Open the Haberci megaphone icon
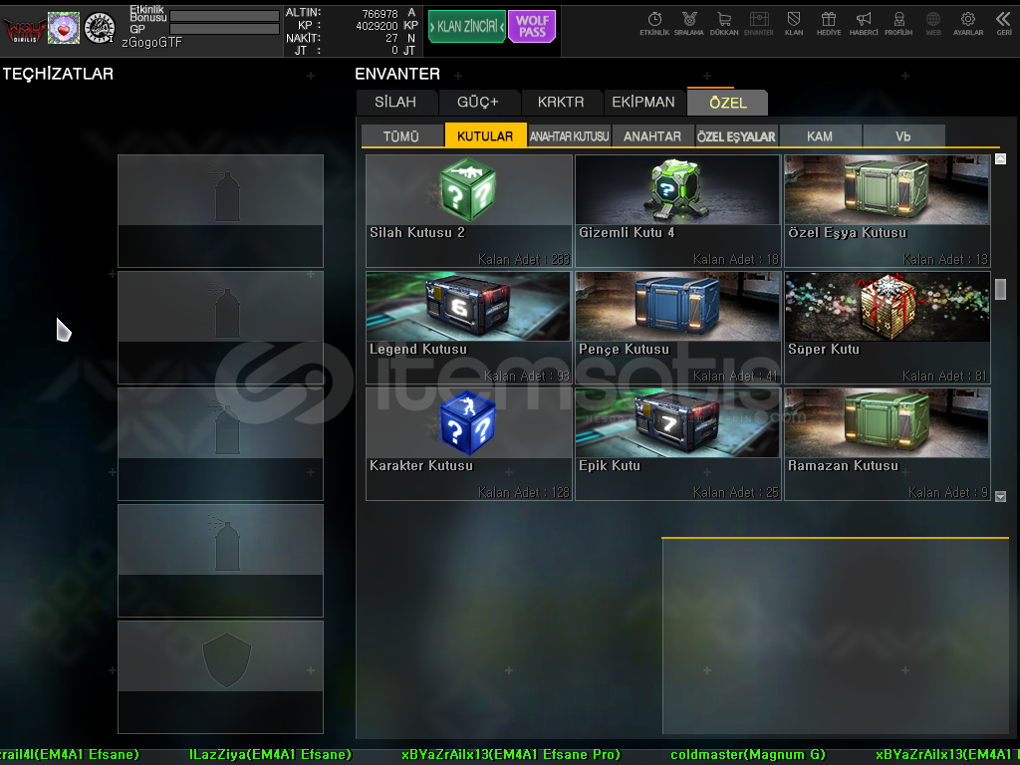1020x765 pixels. [864, 24]
